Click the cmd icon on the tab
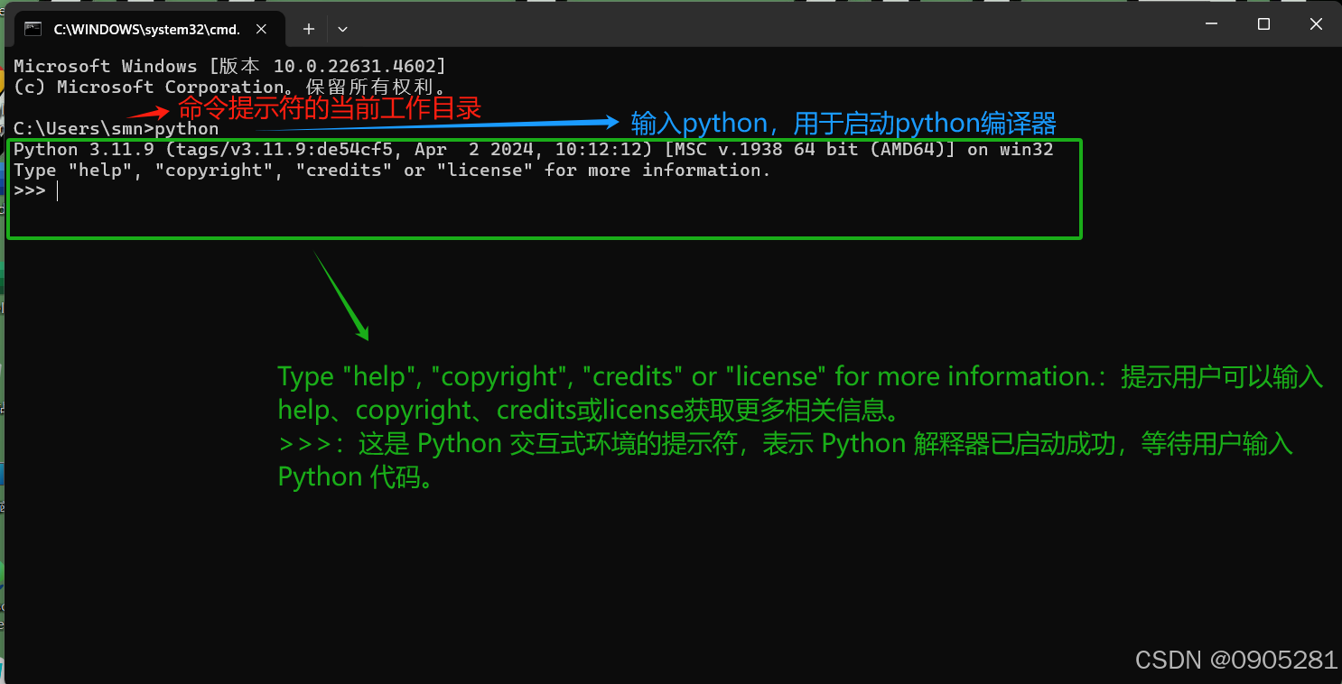Image resolution: width=1342 pixels, height=684 pixels. coord(33,29)
